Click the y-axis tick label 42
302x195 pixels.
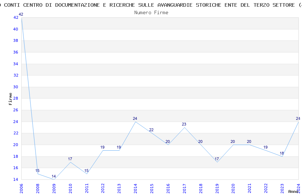tap(16, 17)
